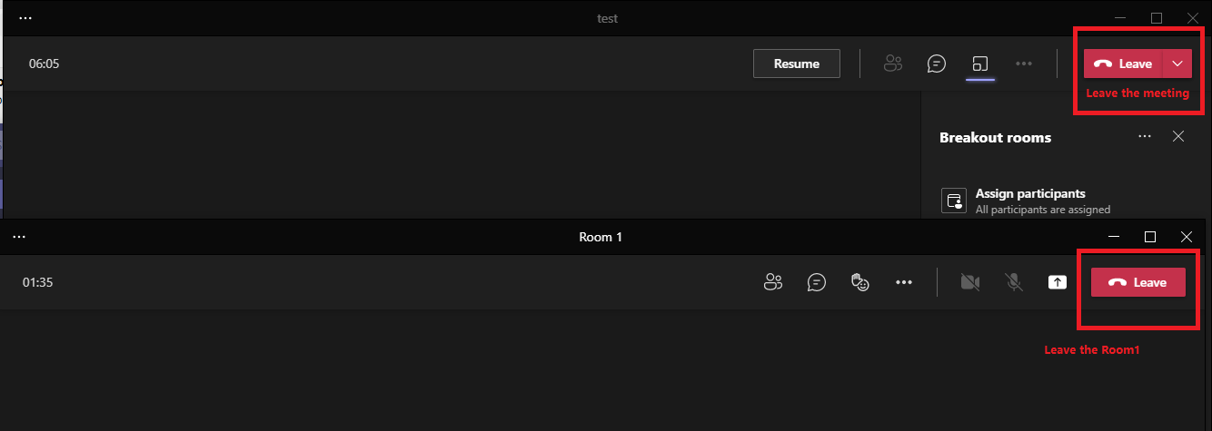This screenshot has width=1212, height=431.
Task: Open test window title bar ellipsis menu
Action: (x=25, y=18)
